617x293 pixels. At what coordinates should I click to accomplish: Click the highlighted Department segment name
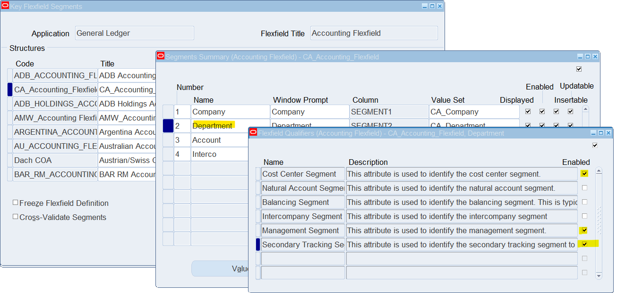[x=213, y=126]
